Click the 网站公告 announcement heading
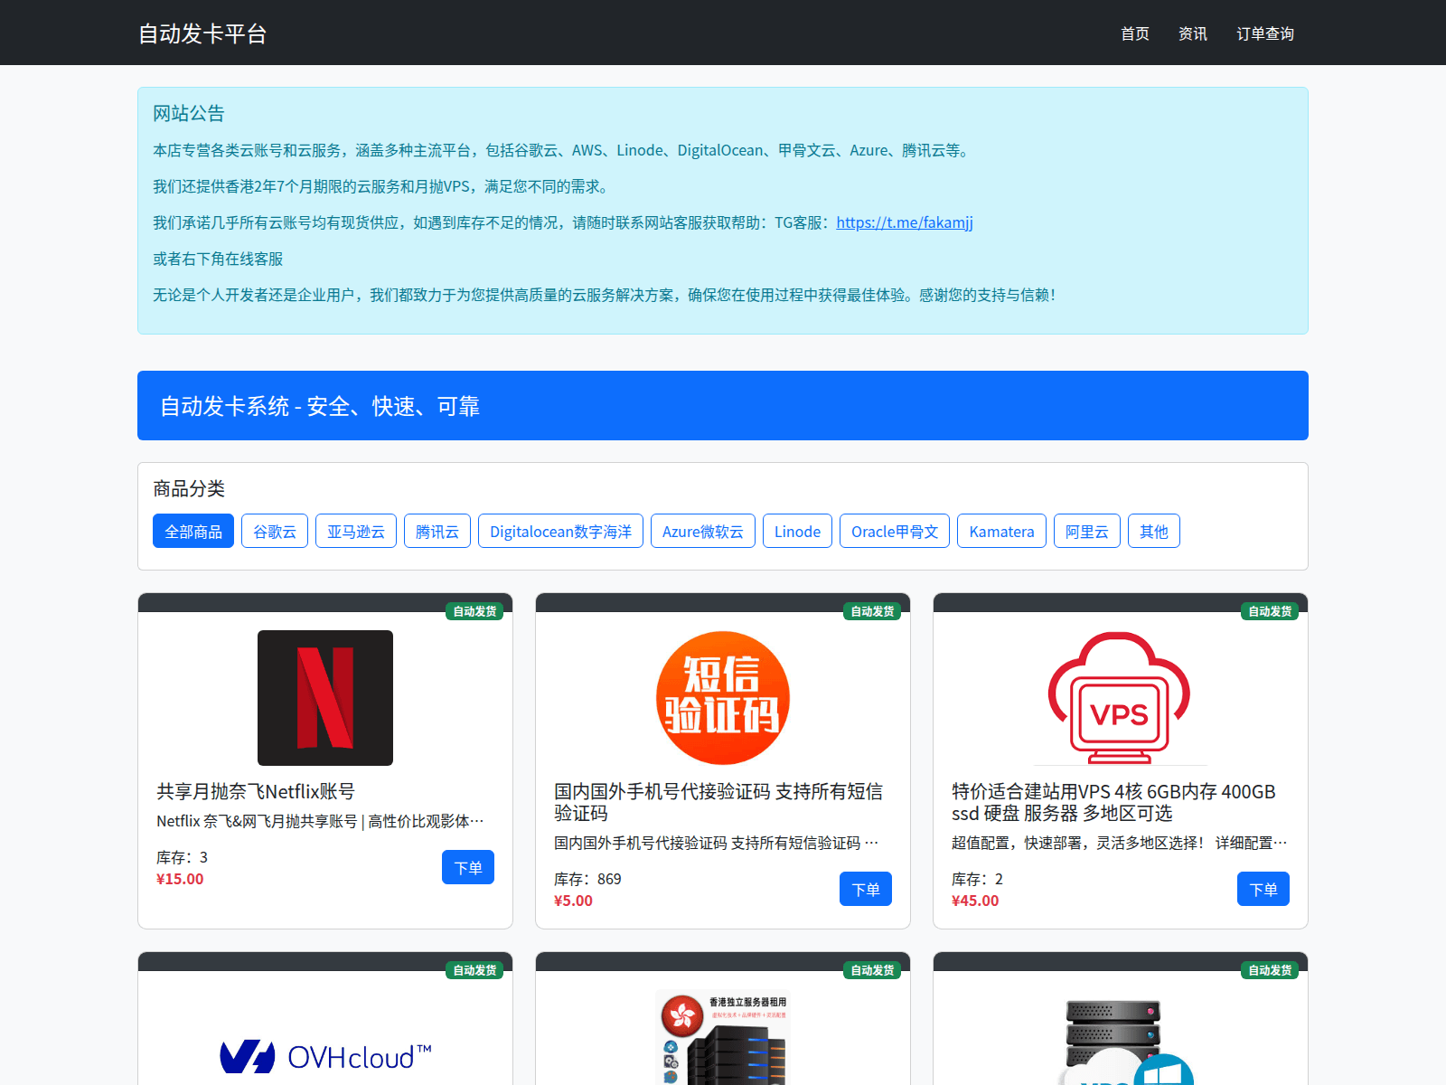 point(188,113)
